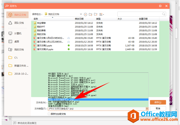Select file 演示文稿10.pptx
The width and height of the screenshot is (180, 125).
[x=45, y=49]
